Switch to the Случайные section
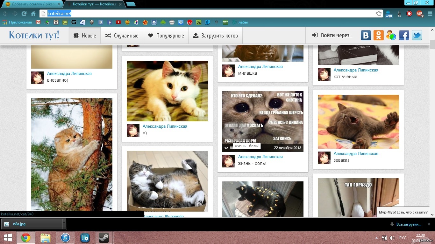The image size is (435, 244). [x=122, y=36]
